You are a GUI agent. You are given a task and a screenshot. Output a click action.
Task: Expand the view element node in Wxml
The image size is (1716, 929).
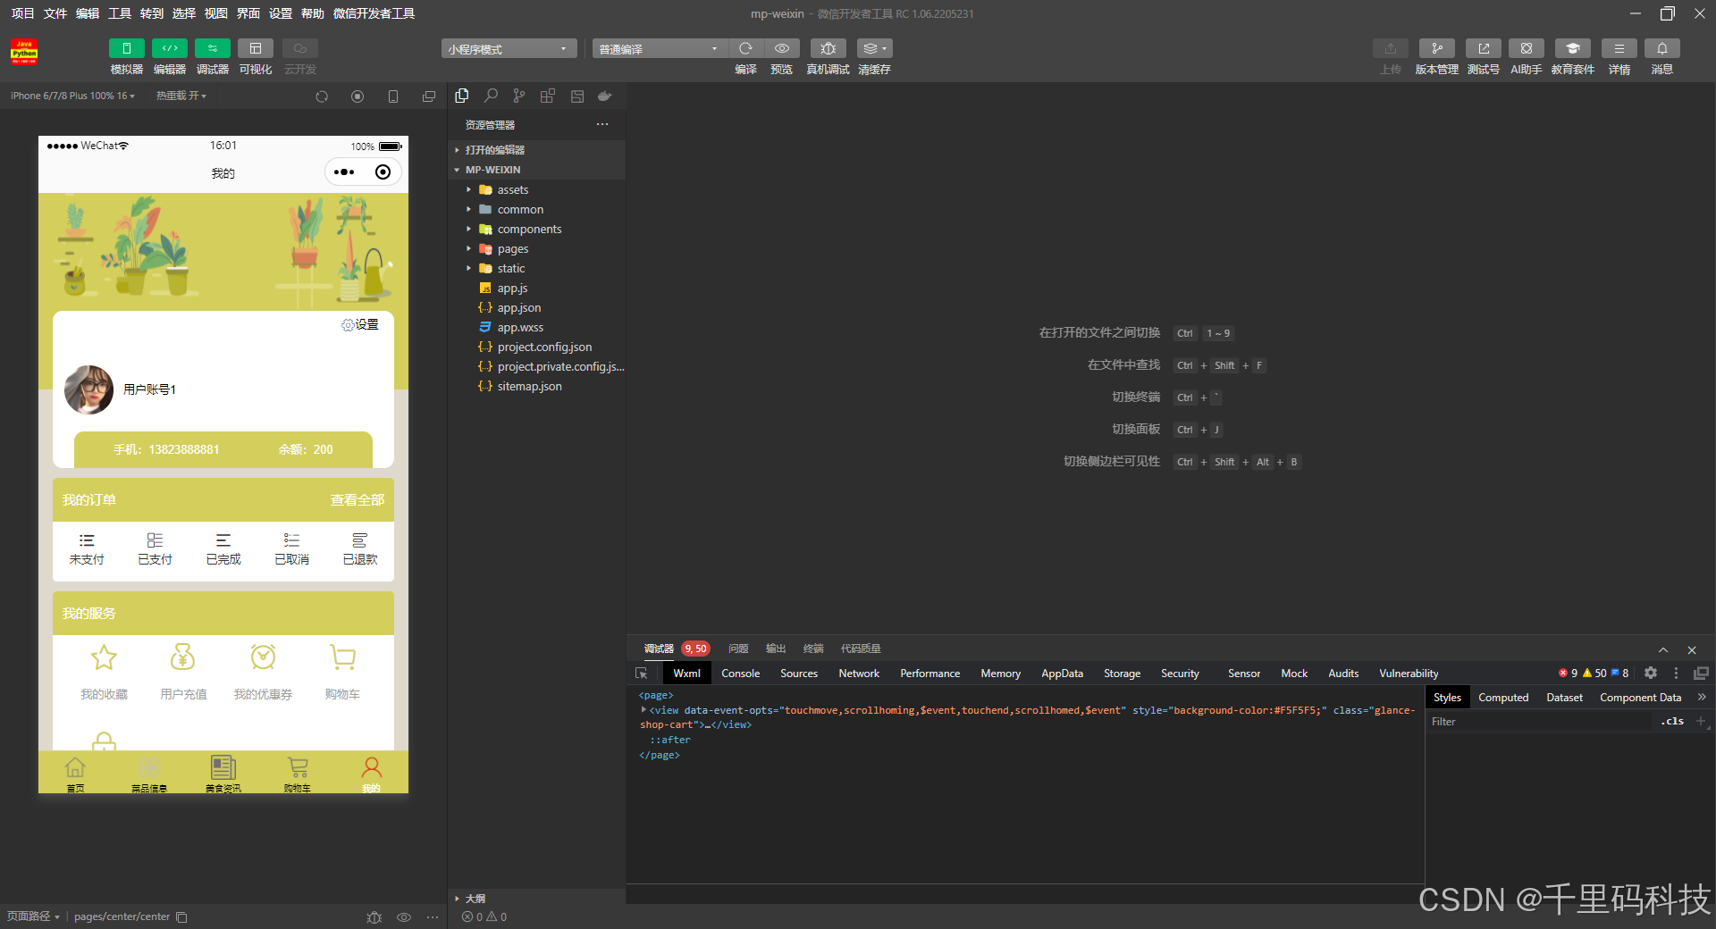point(643,710)
